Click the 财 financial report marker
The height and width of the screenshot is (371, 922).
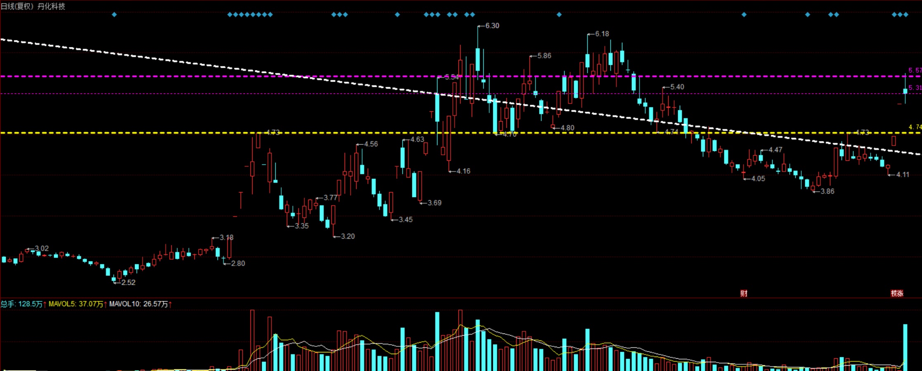click(744, 293)
